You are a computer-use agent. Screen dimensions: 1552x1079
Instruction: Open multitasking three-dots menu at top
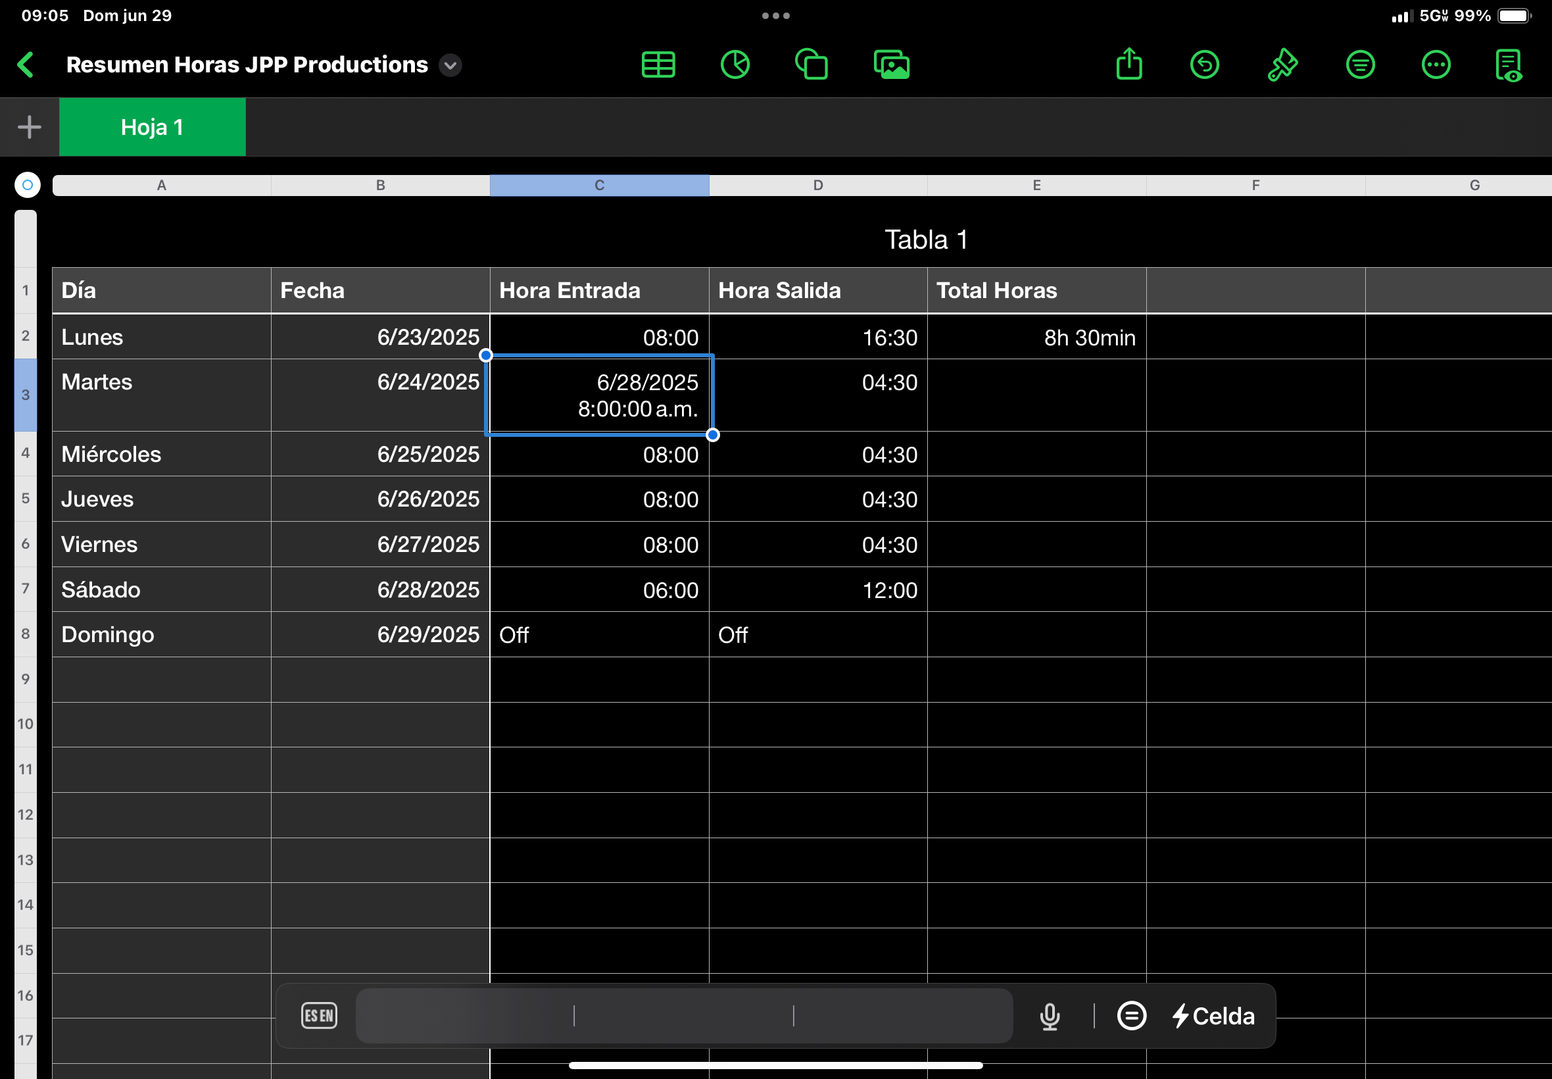[775, 16]
